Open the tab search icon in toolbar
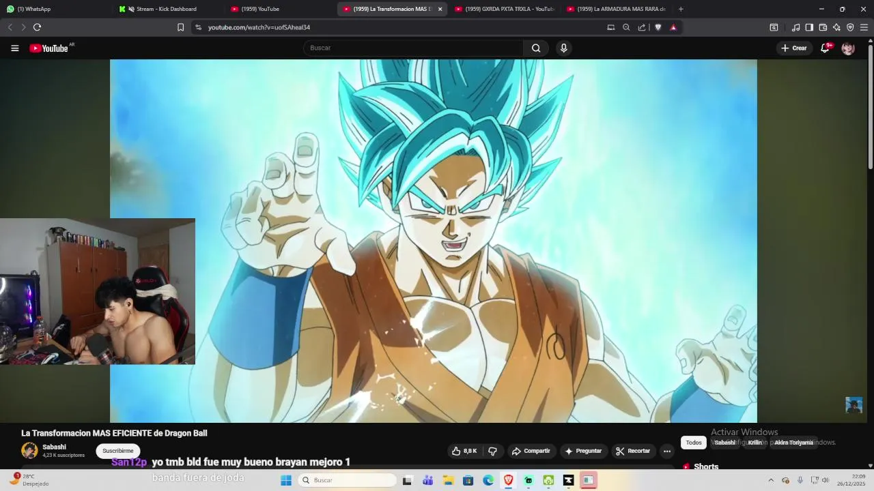Viewport: 874px width, 491px height. coord(774,27)
